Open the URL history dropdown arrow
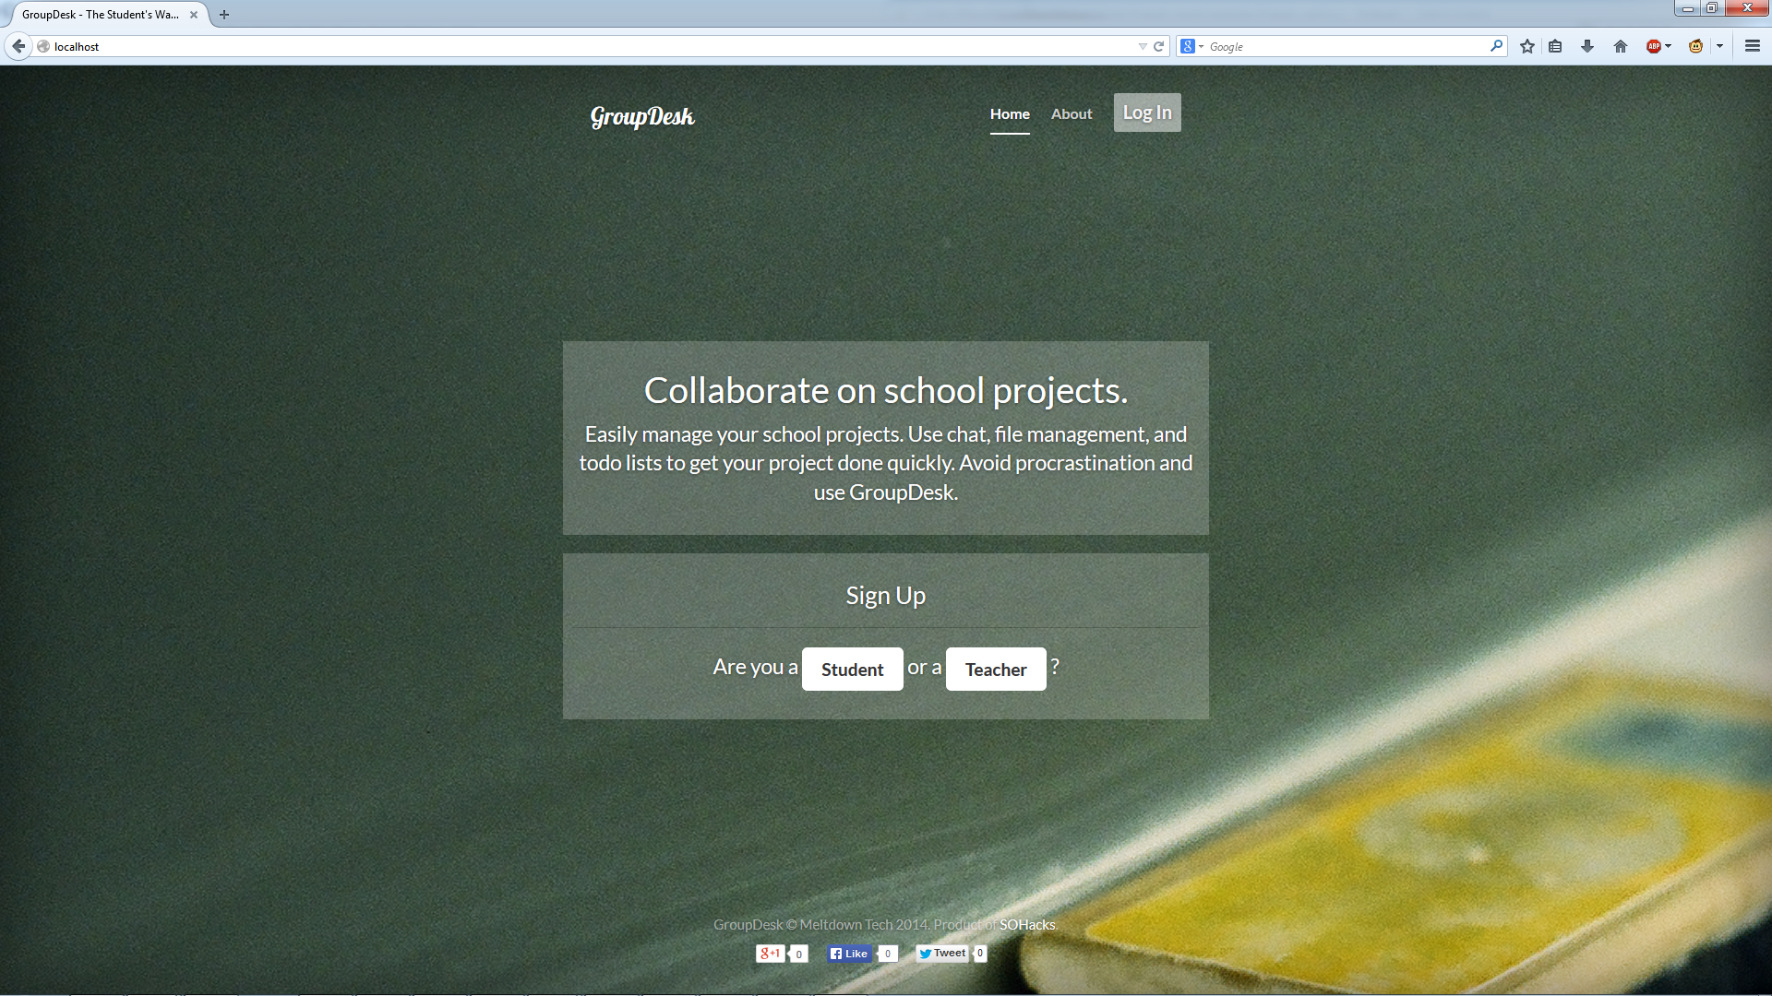Viewport: 1772px width, 996px height. 1143,46
